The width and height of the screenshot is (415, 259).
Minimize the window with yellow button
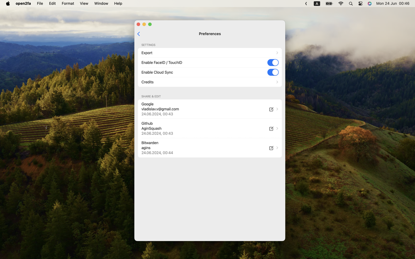pos(144,24)
